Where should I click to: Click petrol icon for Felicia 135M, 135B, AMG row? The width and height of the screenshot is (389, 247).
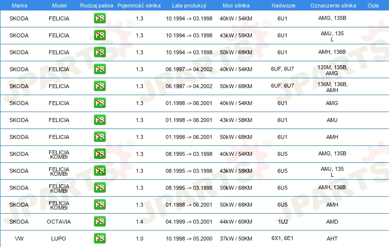click(99, 69)
